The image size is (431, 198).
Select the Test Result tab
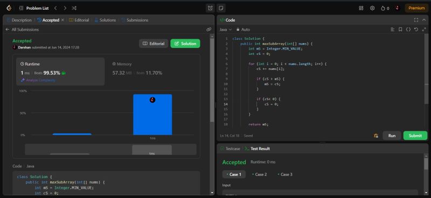point(258,148)
